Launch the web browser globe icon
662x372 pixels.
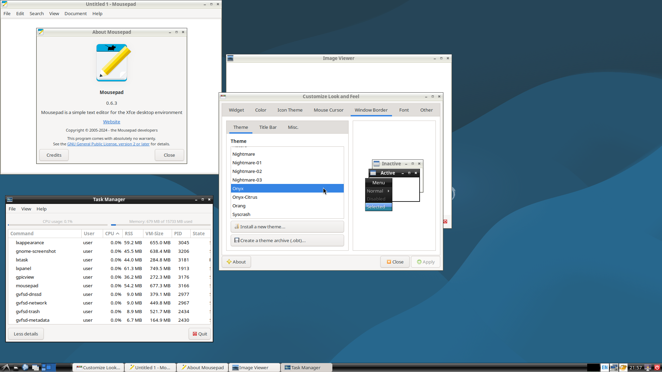click(x=25, y=368)
